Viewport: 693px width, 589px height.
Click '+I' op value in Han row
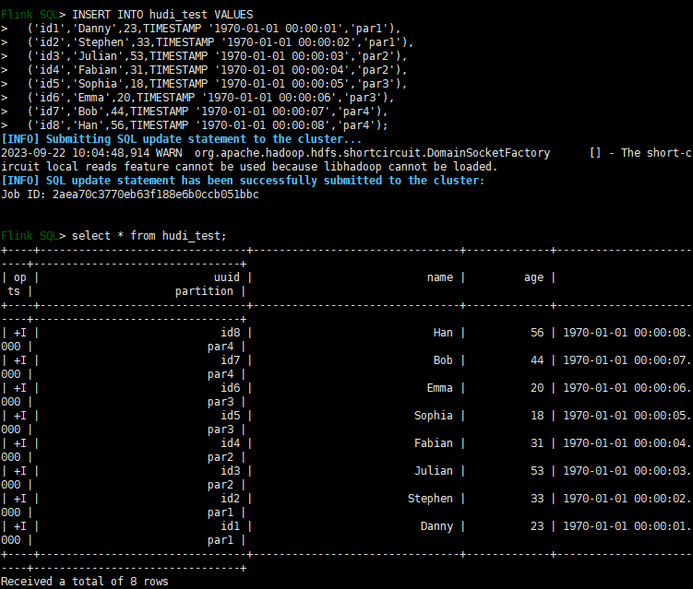[20, 333]
